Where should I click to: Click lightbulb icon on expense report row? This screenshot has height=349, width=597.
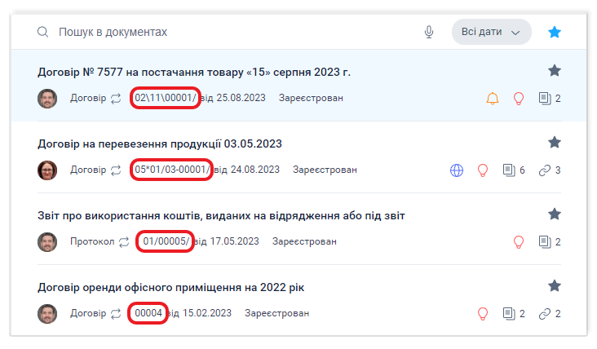point(517,242)
